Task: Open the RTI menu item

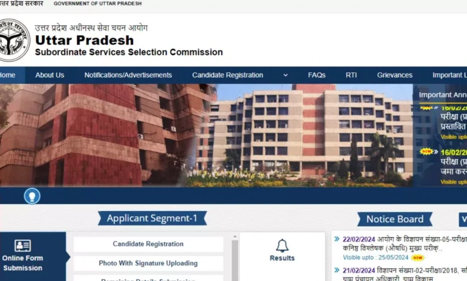Action: pos(351,75)
